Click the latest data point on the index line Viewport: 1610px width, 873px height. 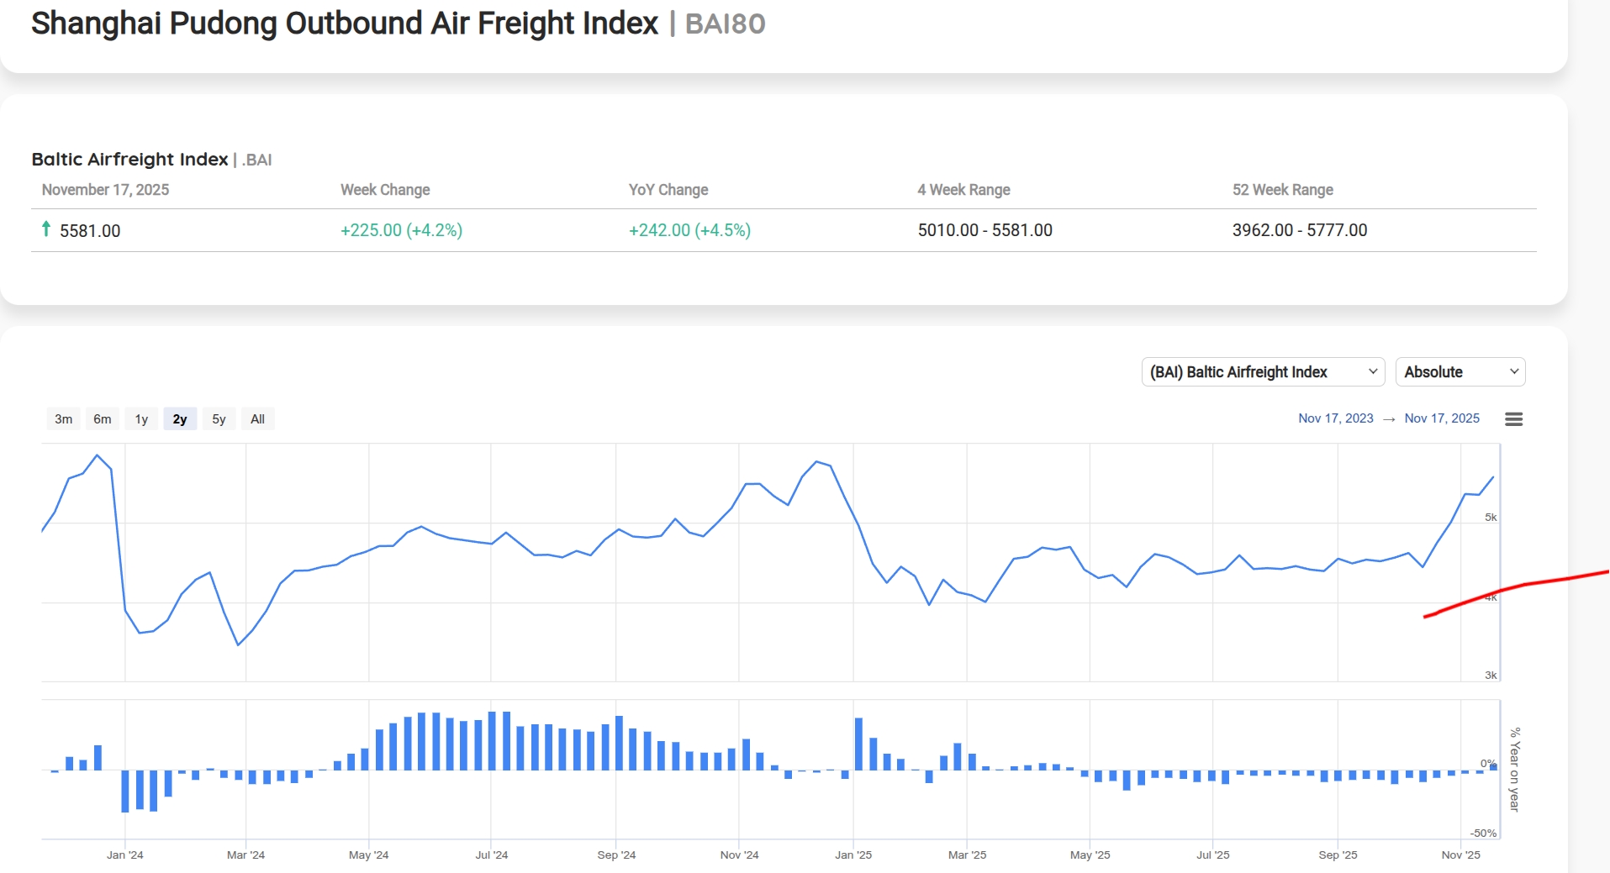1493,477
